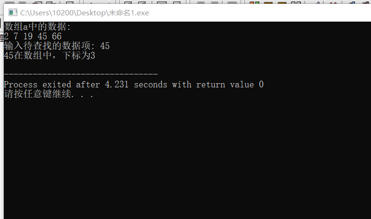Click the empty black console area below output

(187, 158)
